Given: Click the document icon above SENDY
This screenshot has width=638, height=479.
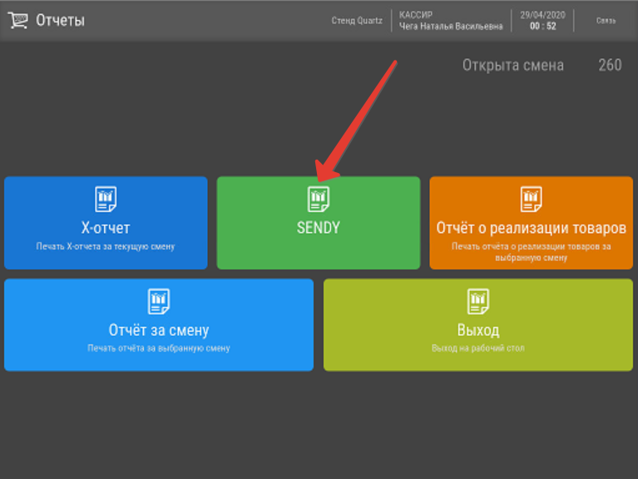Looking at the screenshot, I should pyautogui.click(x=319, y=199).
